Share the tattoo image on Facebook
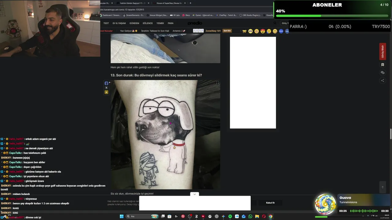The image size is (392, 220). point(106,83)
